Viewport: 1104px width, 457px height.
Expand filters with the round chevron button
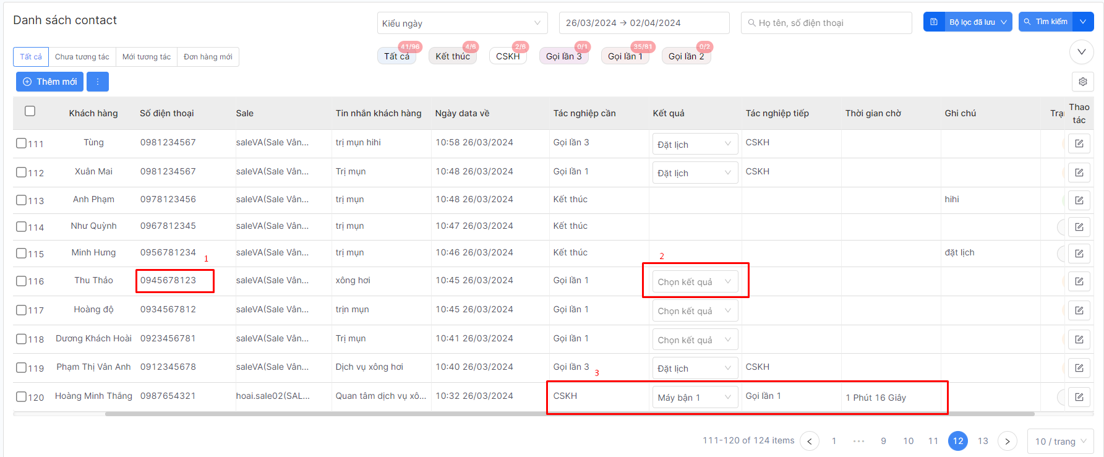(1082, 52)
